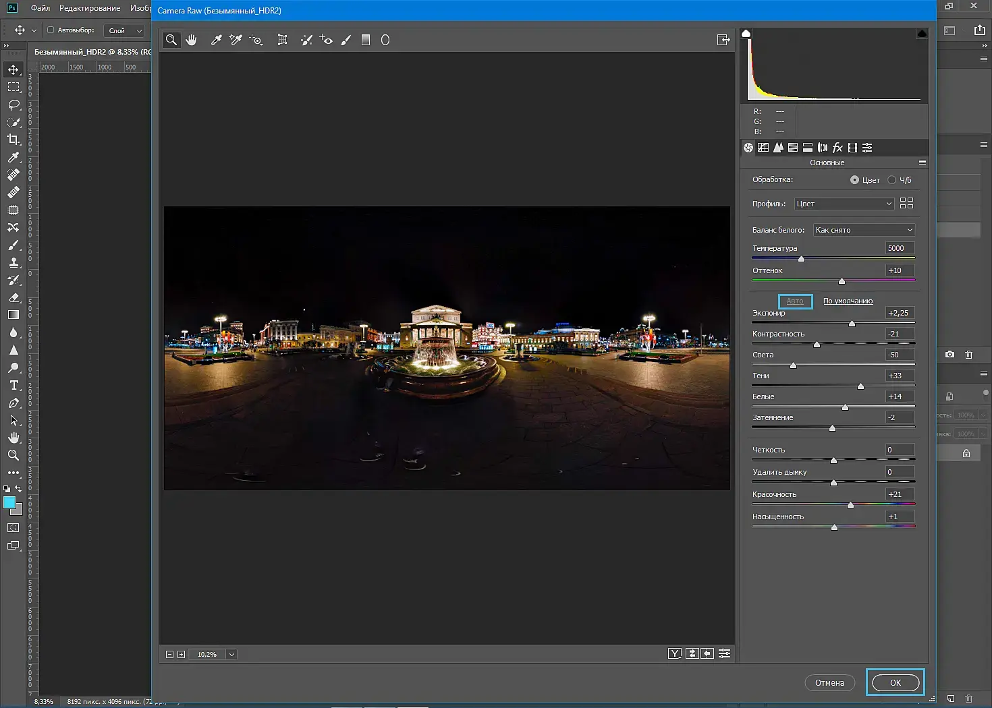Enable the Автовыбор checkbox
This screenshot has height=708, width=992.
click(x=51, y=30)
